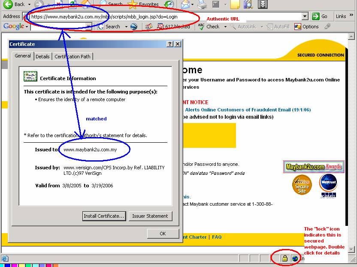Click the Certificate dialog help question mark

[x=170, y=44]
